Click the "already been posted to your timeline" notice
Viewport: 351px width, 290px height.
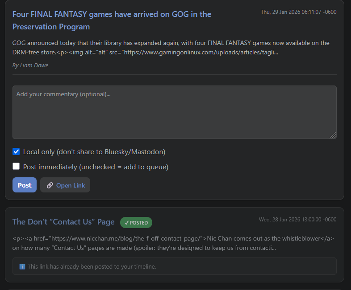[x=92, y=266]
